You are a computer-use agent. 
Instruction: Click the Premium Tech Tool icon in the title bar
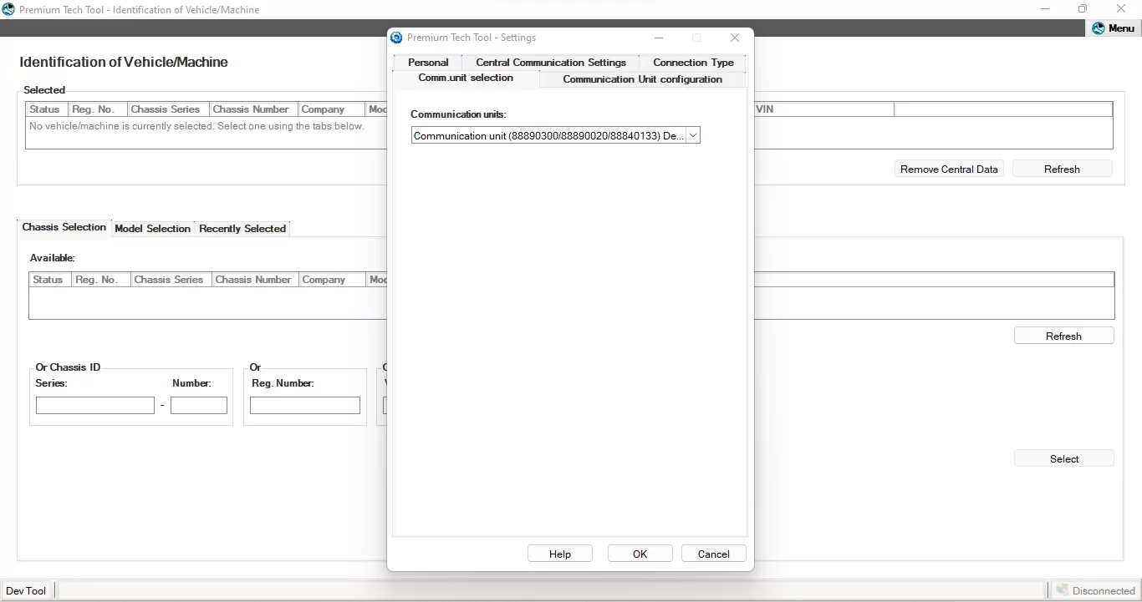(x=8, y=9)
